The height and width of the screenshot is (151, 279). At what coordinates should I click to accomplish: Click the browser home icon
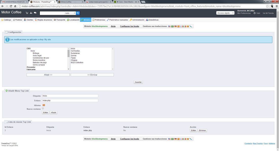(x=15, y=6)
